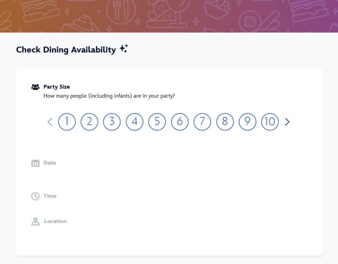Set party size to 5
Image resolution: width=338 pixels, height=264 pixels.
point(157,122)
